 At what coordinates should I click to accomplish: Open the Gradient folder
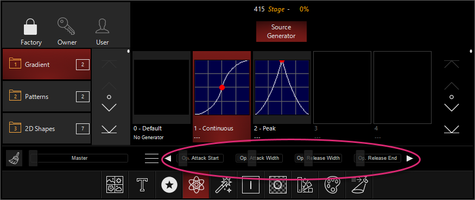coord(47,64)
